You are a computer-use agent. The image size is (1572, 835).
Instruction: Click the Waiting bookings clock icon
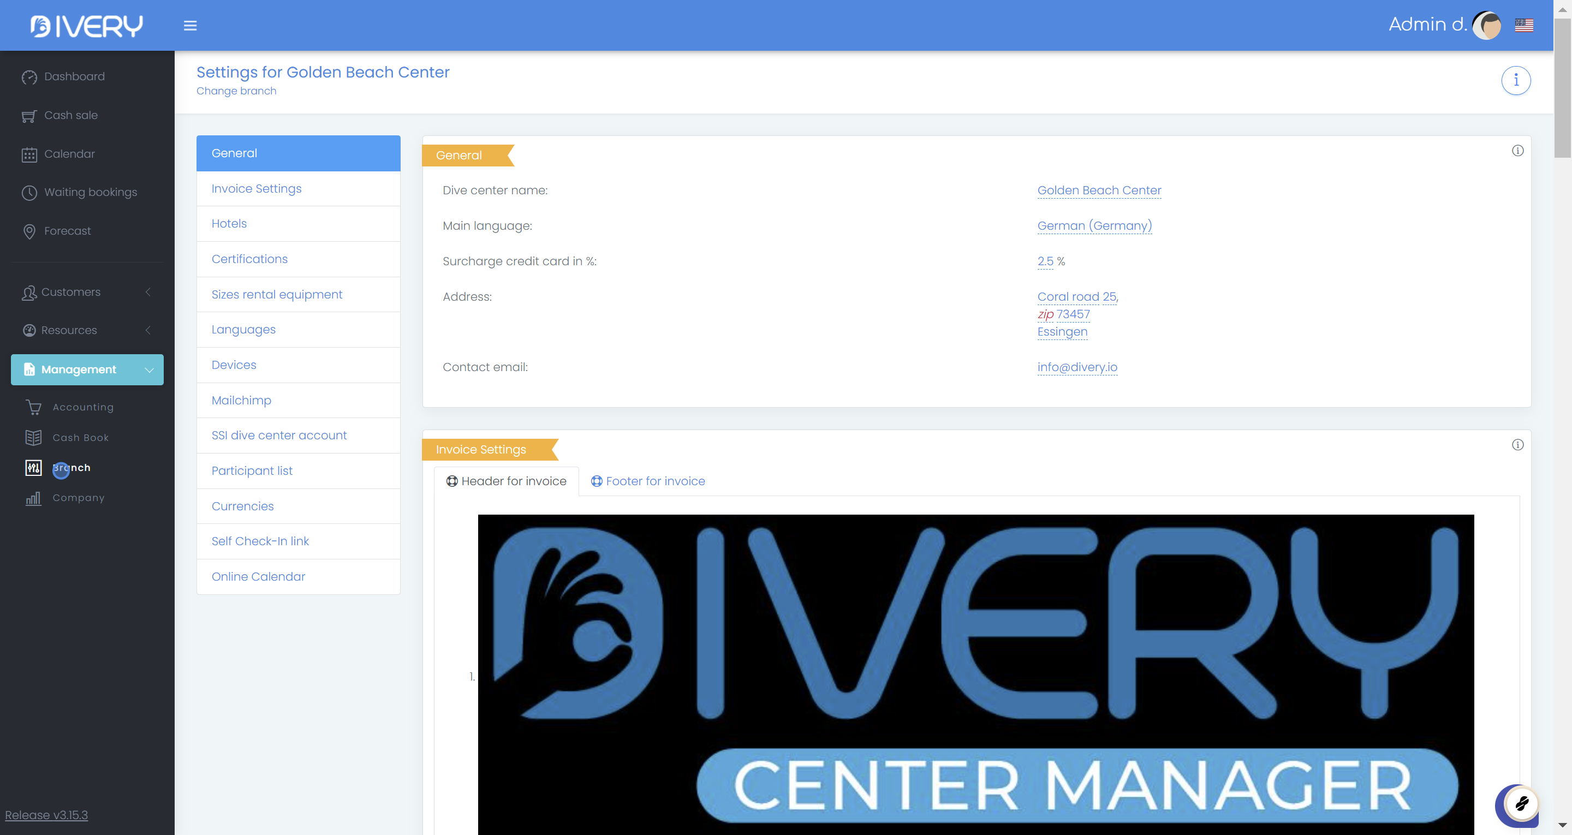(x=29, y=193)
